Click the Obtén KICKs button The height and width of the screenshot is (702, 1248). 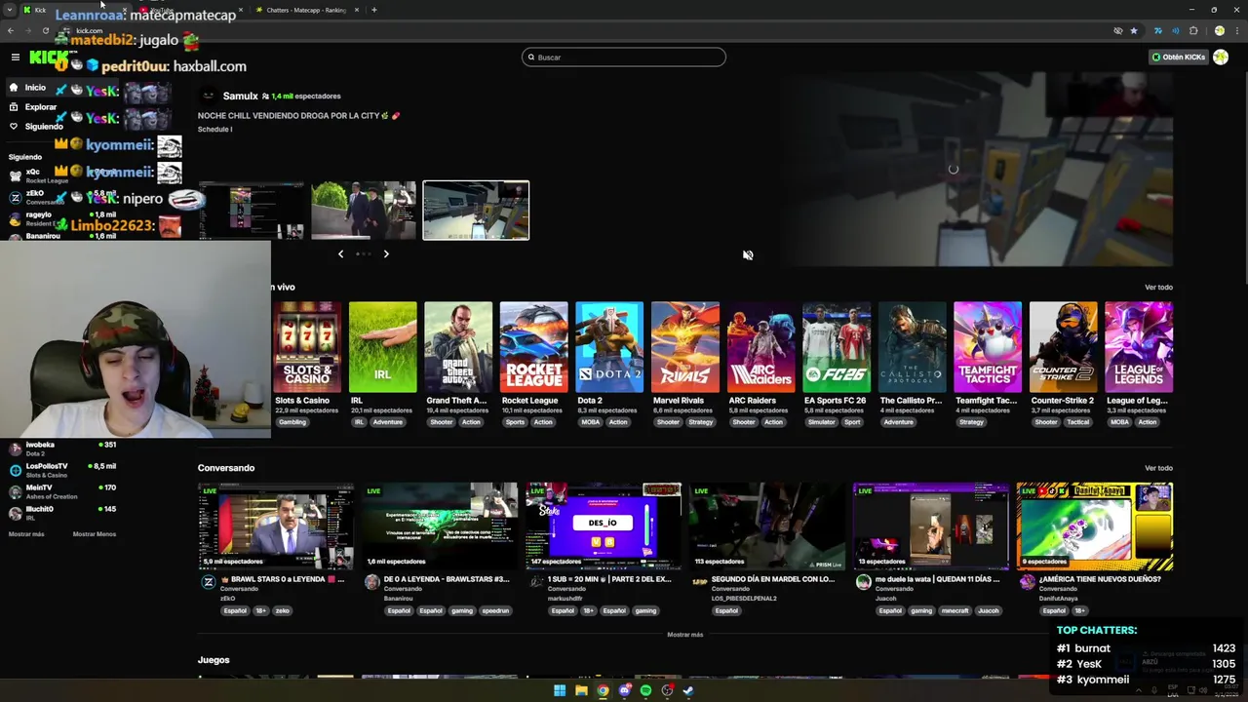pyautogui.click(x=1179, y=57)
